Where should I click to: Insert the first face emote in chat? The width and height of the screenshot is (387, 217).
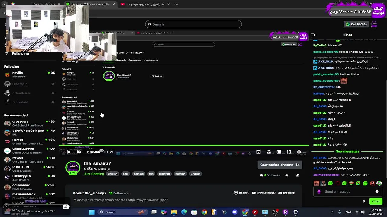[316, 183]
